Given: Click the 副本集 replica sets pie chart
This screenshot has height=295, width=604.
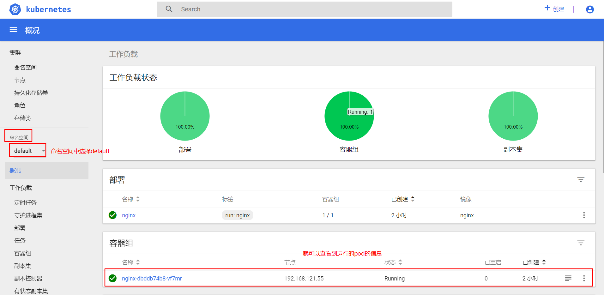Looking at the screenshot, I should pyautogui.click(x=513, y=116).
